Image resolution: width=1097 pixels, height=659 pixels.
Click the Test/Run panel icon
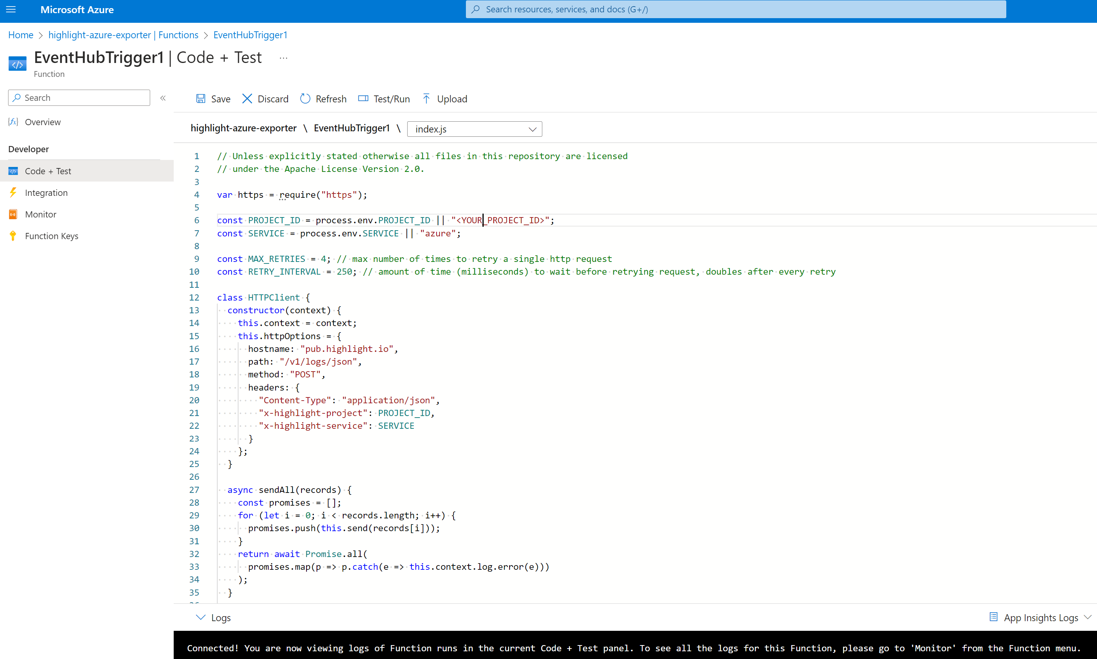363,99
